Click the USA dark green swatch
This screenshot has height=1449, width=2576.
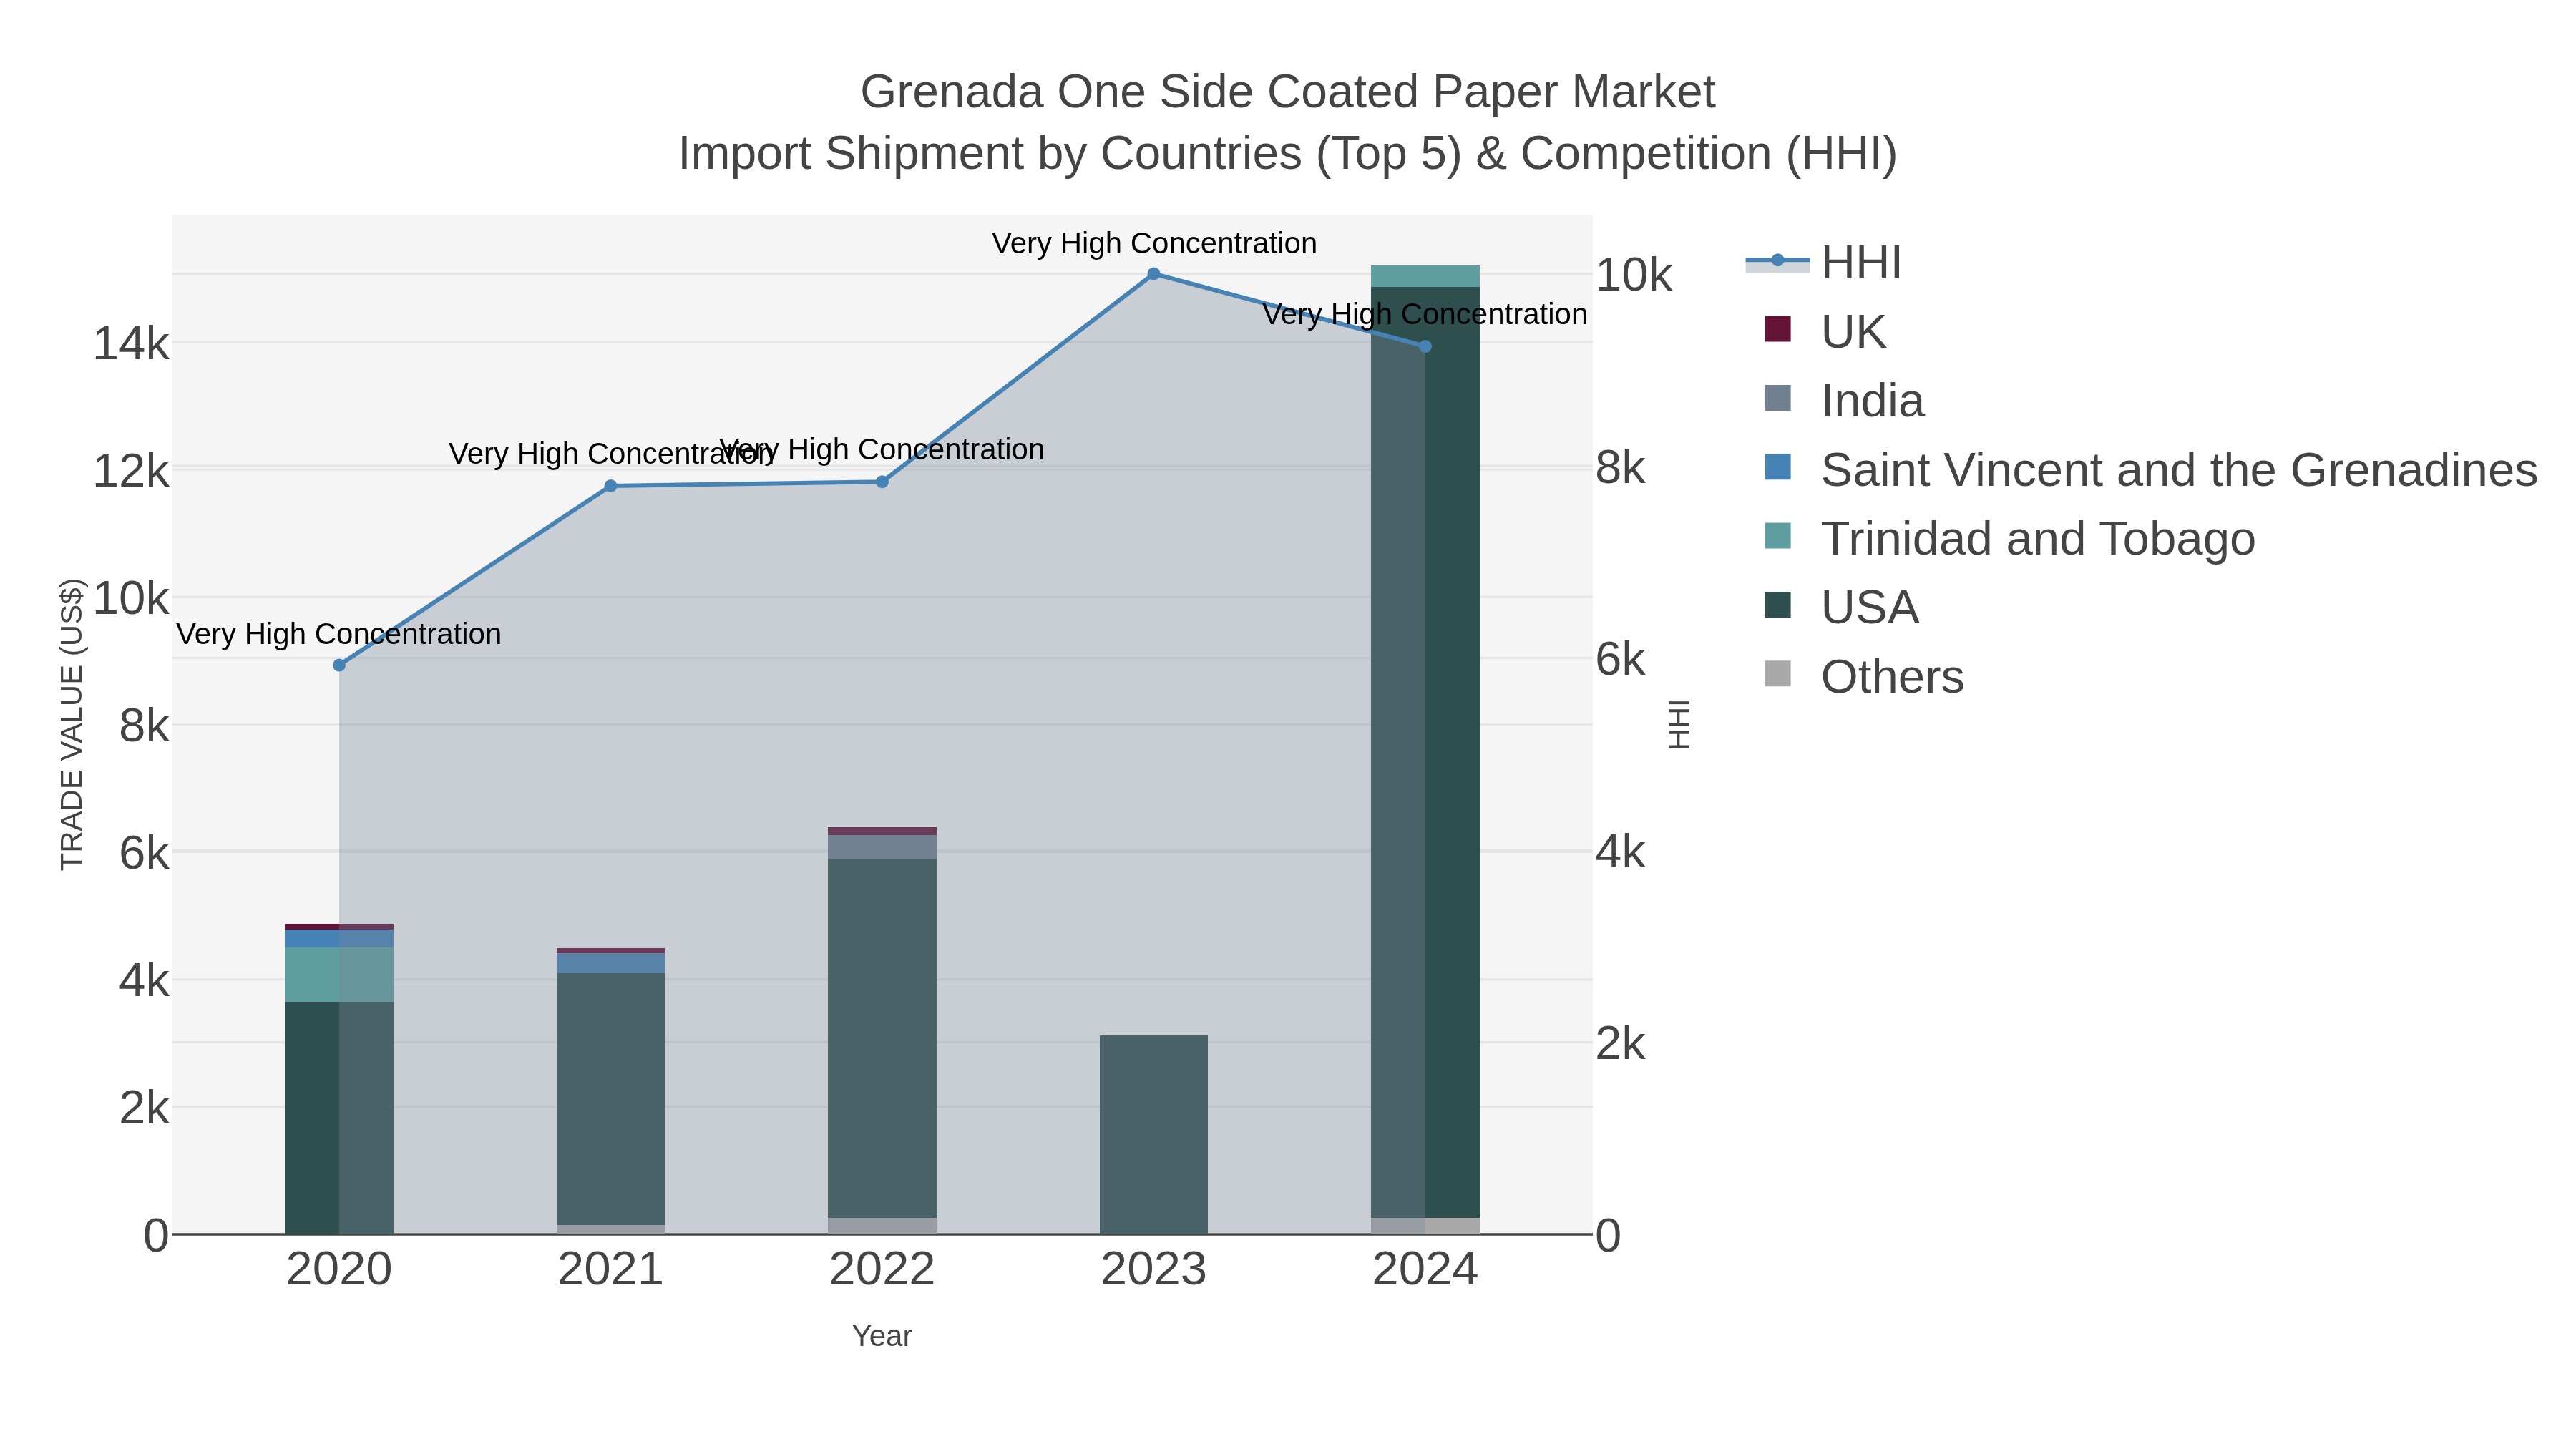1777,605
